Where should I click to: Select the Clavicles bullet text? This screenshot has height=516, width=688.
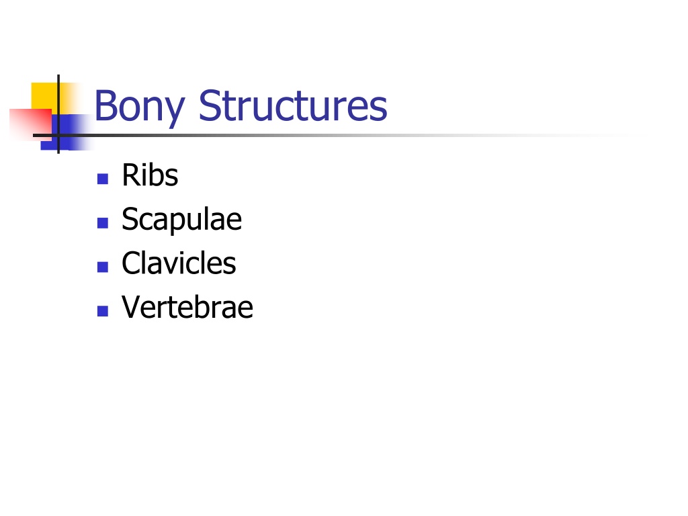[179, 263]
